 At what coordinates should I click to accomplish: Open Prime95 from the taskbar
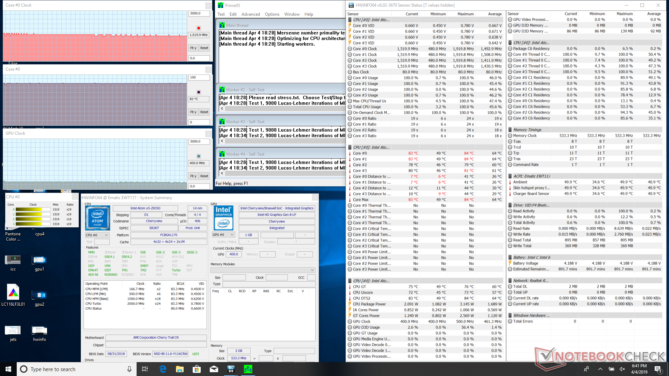(248, 369)
